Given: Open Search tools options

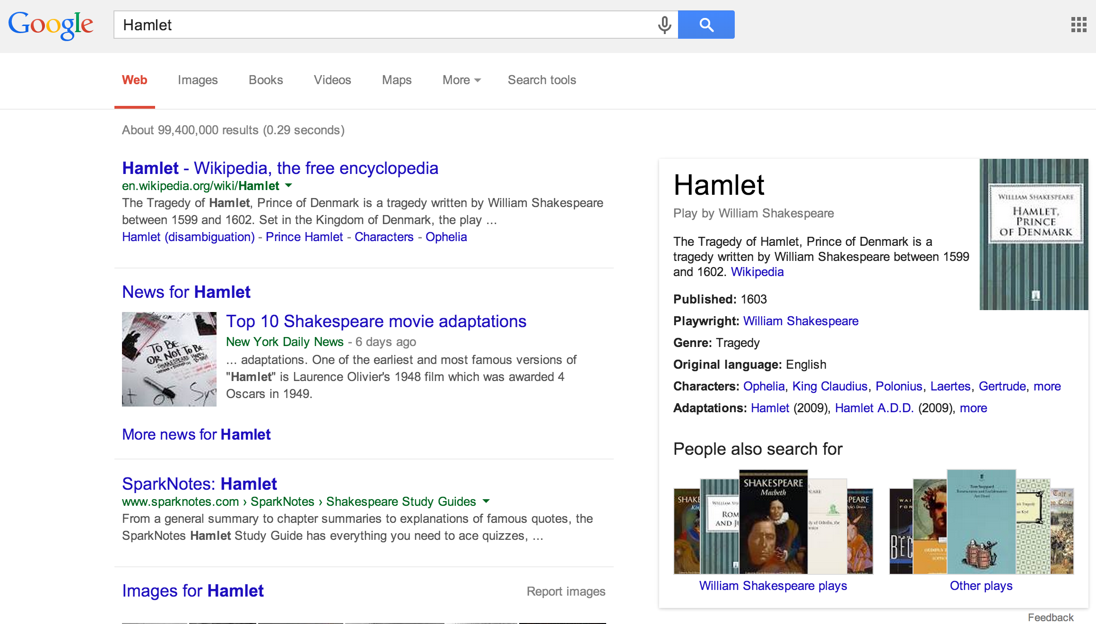Looking at the screenshot, I should [542, 80].
